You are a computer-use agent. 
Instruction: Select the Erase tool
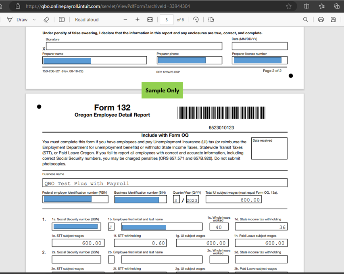46,19
